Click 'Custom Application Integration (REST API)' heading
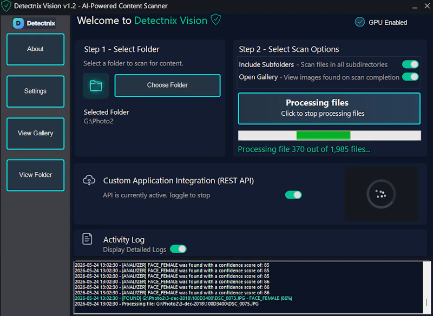433x316 pixels. (x=179, y=181)
